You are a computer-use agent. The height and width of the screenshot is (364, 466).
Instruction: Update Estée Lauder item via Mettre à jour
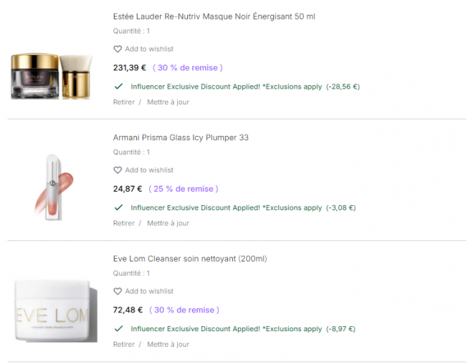point(168,102)
